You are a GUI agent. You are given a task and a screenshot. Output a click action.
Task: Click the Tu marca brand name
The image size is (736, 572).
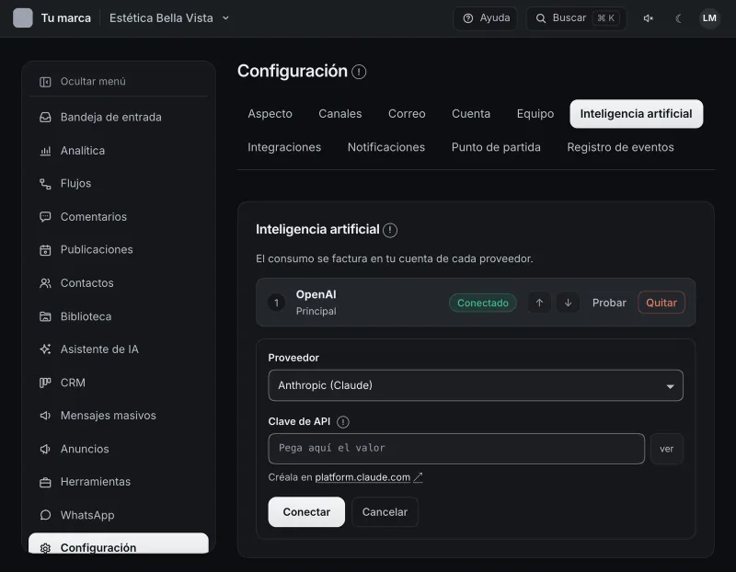coord(66,18)
